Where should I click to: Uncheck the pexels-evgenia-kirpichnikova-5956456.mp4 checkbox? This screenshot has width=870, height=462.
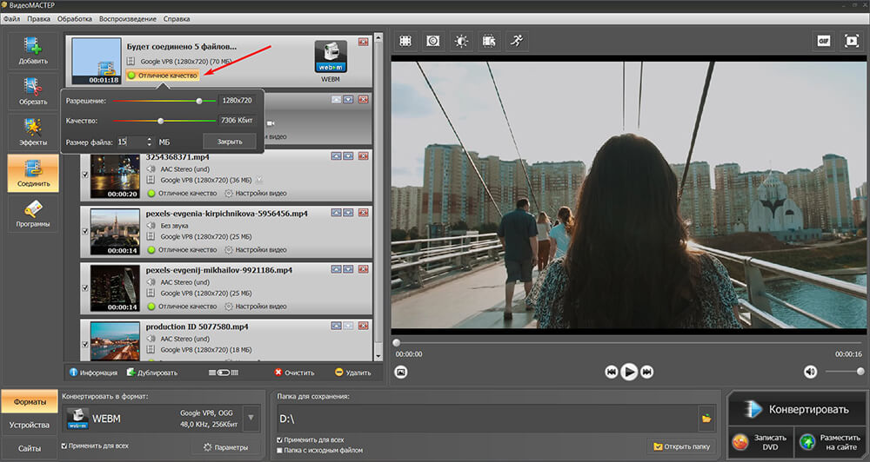85,231
